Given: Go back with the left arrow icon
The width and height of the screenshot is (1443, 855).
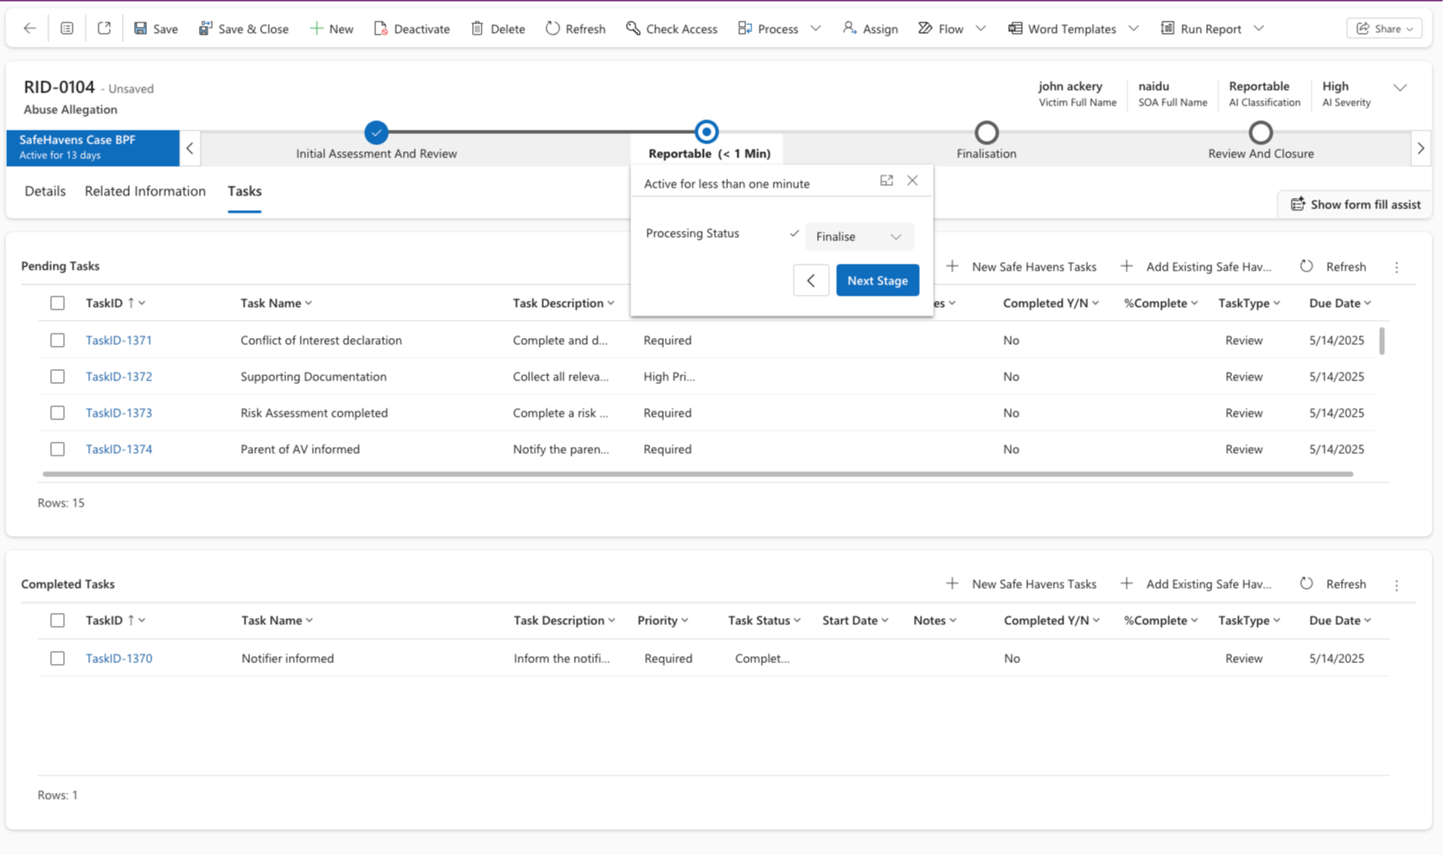Looking at the screenshot, I should tap(29, 29).
